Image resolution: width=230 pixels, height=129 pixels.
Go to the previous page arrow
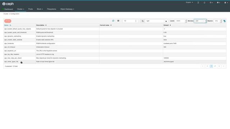(x=207, y=66)
